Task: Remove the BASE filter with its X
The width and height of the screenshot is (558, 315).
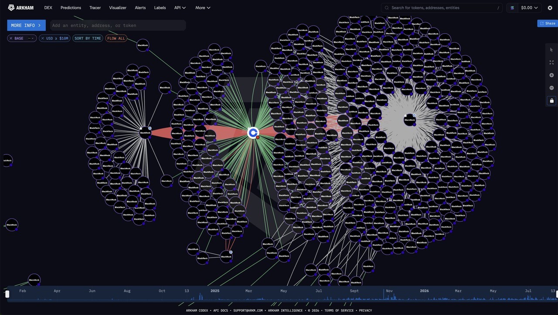Action: (11, 38)
